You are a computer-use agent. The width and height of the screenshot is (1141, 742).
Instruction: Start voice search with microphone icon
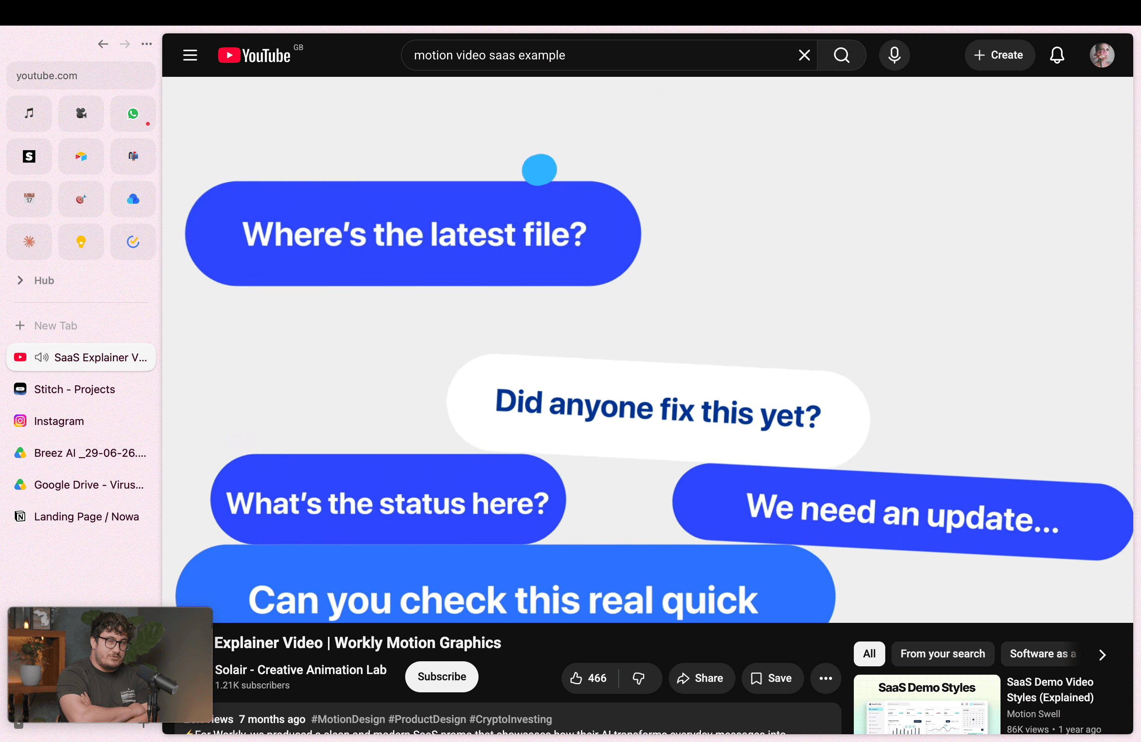pyautogui.click(x=894, y=55)
